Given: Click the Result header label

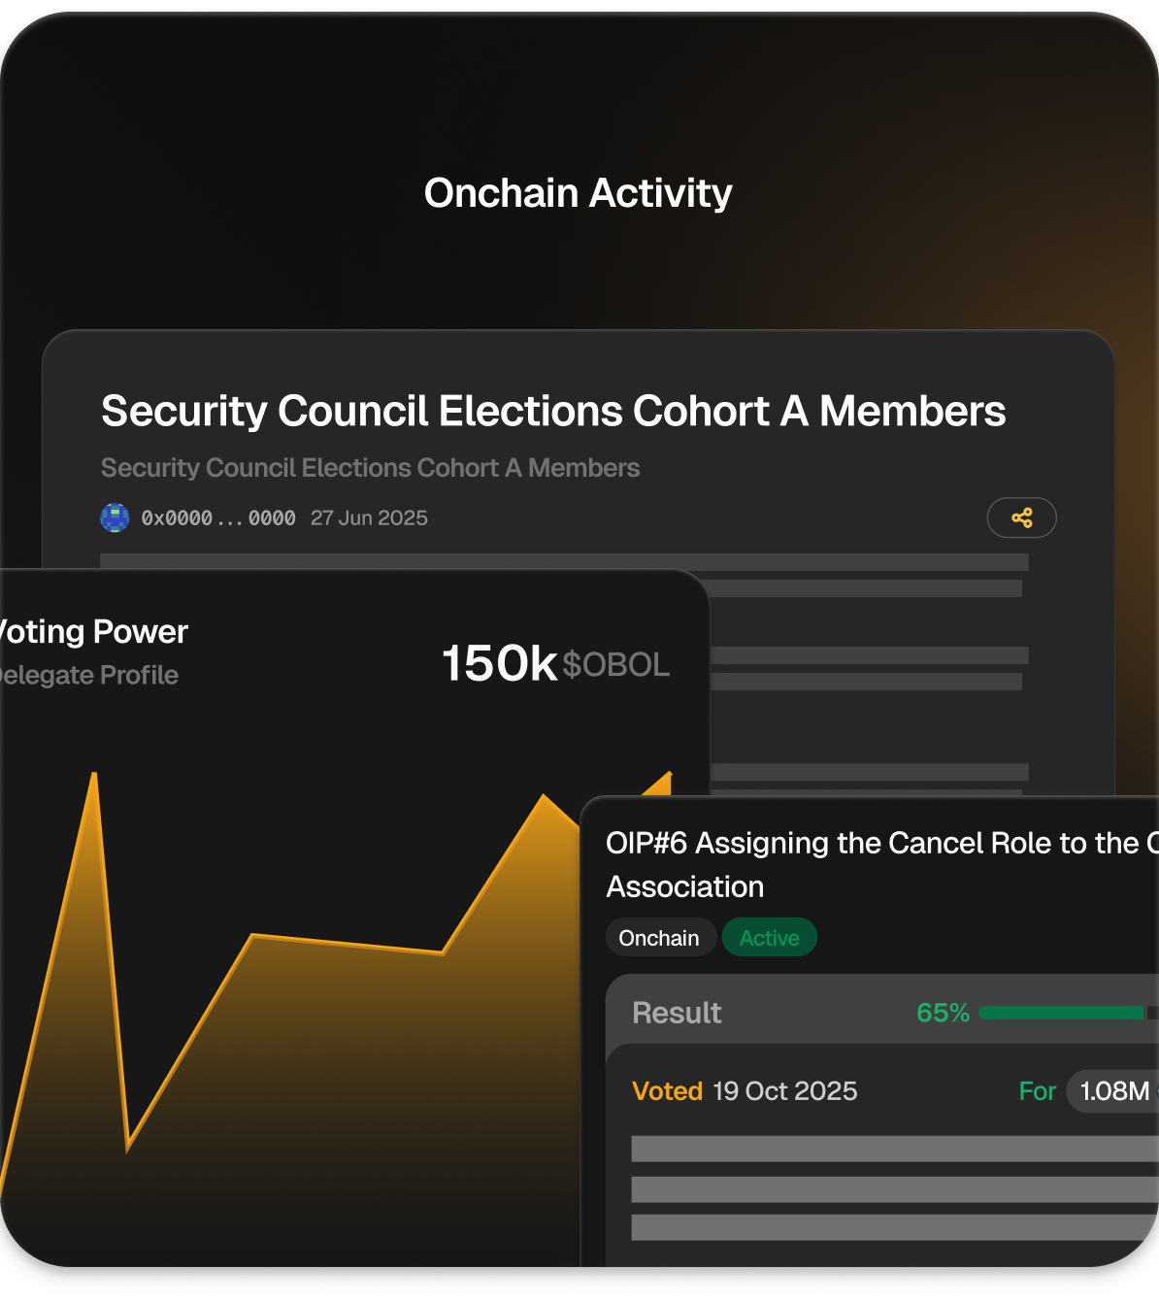Looking at the screenshot, I should pyautogui.click(x=677, y=1013).
